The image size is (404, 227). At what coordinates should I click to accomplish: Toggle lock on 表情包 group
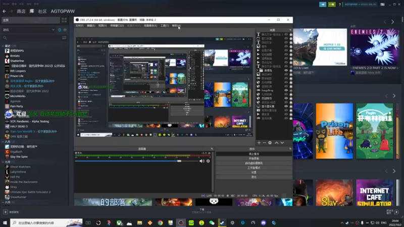291,70
